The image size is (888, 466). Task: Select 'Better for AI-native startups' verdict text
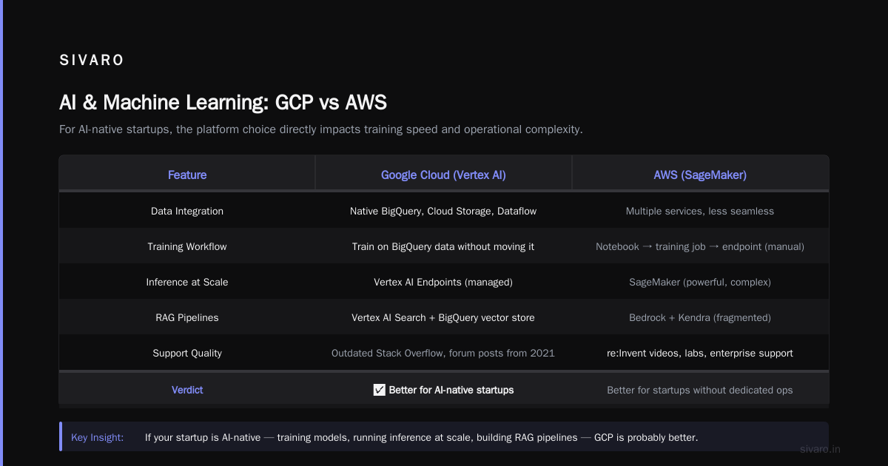(451, 390)
